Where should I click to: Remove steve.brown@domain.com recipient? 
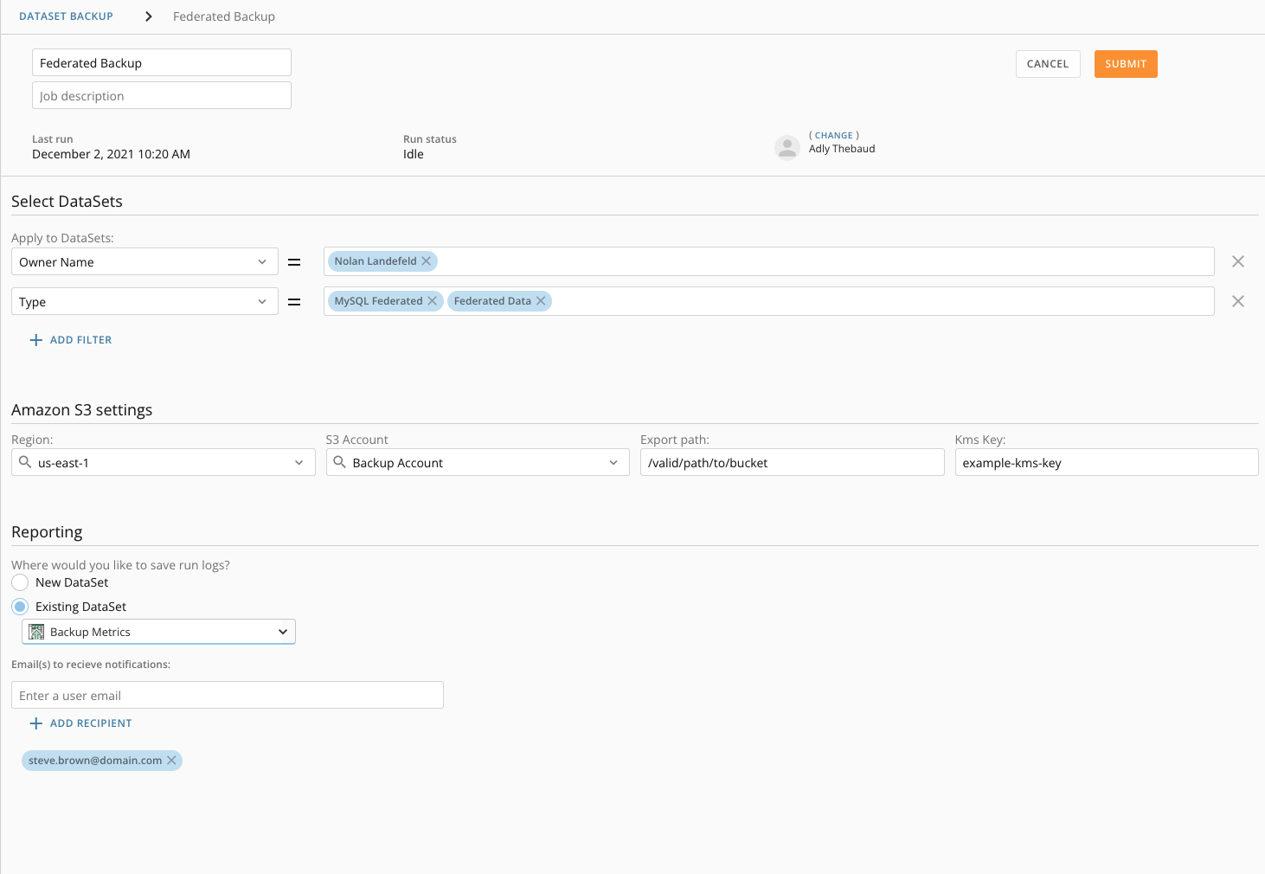[171, 761]
